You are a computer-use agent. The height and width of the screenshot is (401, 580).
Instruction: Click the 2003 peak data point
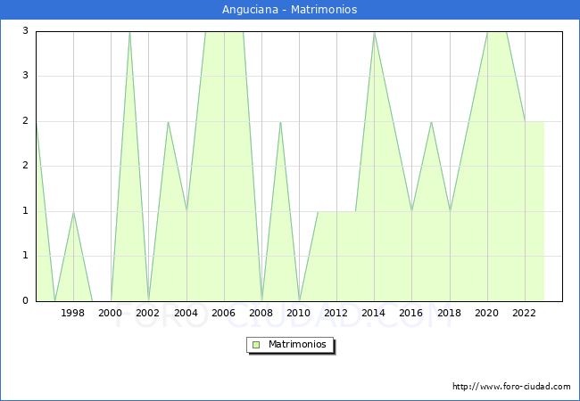(x=168, y=122)
